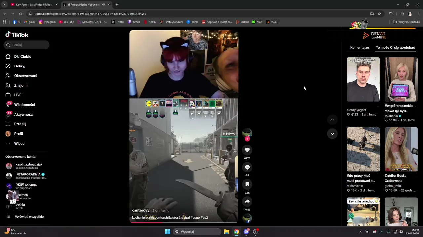Open video comments bubble icon
423x237 pixels.
point(247,167)
